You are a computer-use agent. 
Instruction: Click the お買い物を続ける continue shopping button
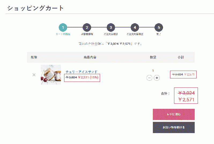[x=174, y=127]
